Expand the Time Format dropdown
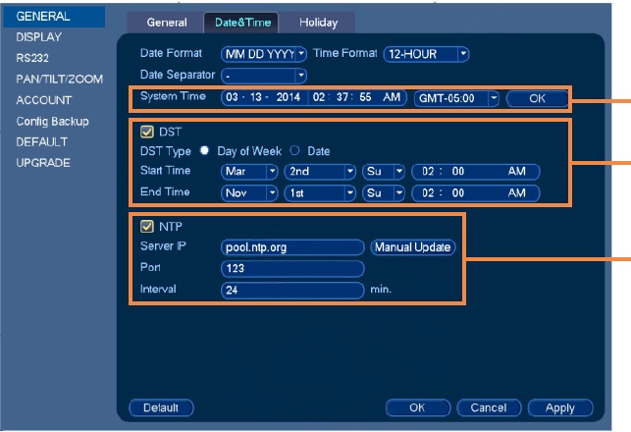Image resolution: width=631 pixels, height=432 pixels. click(427, 53)
